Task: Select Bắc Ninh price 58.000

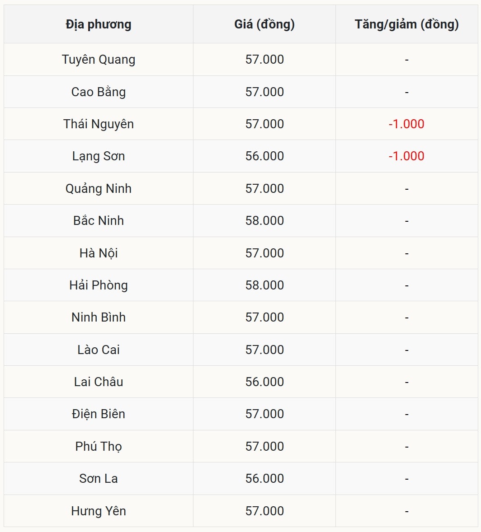Action: tap(264, 221)
